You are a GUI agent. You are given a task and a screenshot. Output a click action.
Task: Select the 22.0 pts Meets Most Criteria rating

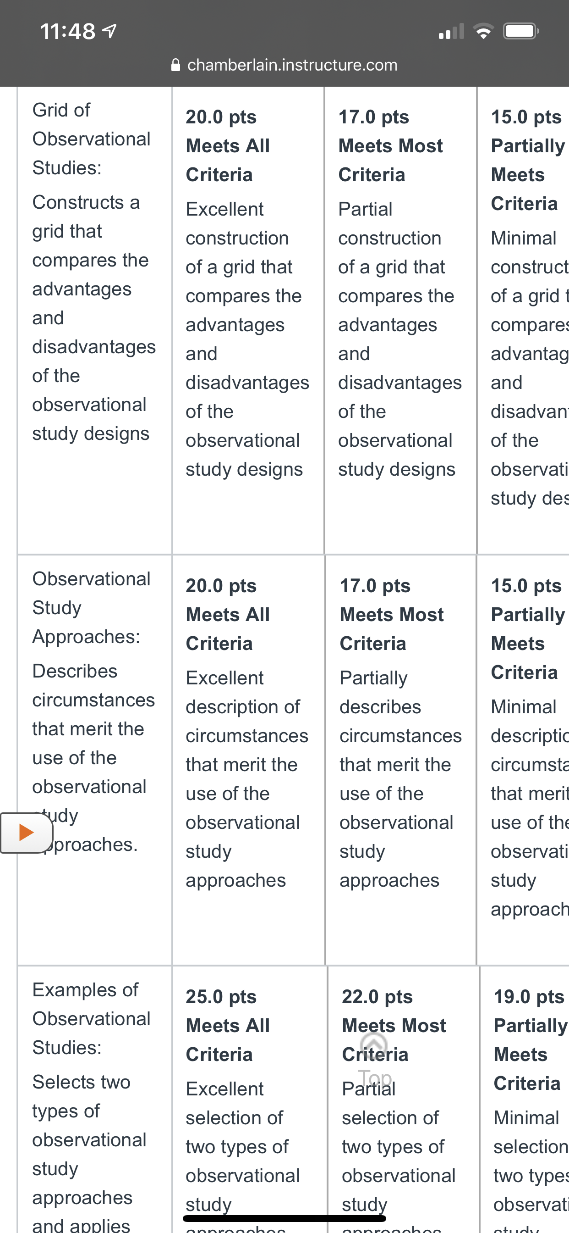pyautogui.click(x=403, y=1100)
